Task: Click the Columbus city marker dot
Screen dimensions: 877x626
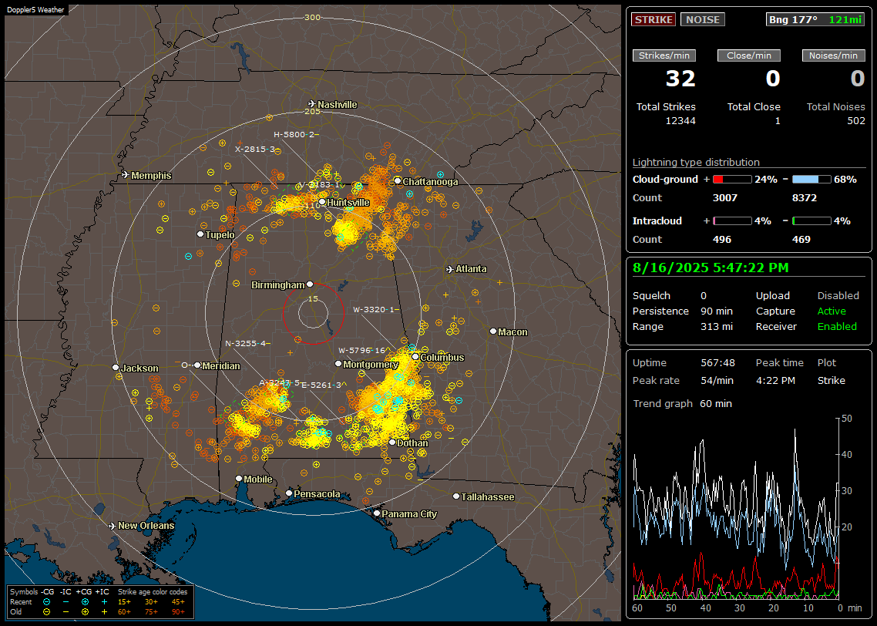Action: (415, 356)
